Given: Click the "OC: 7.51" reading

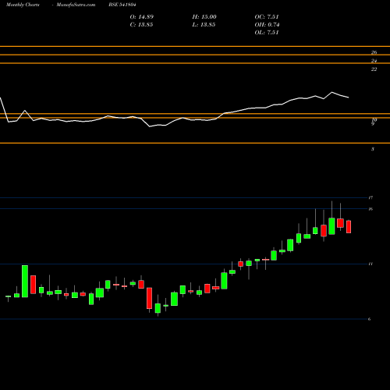Looking at the screenshot, I should tap(267, 17).
